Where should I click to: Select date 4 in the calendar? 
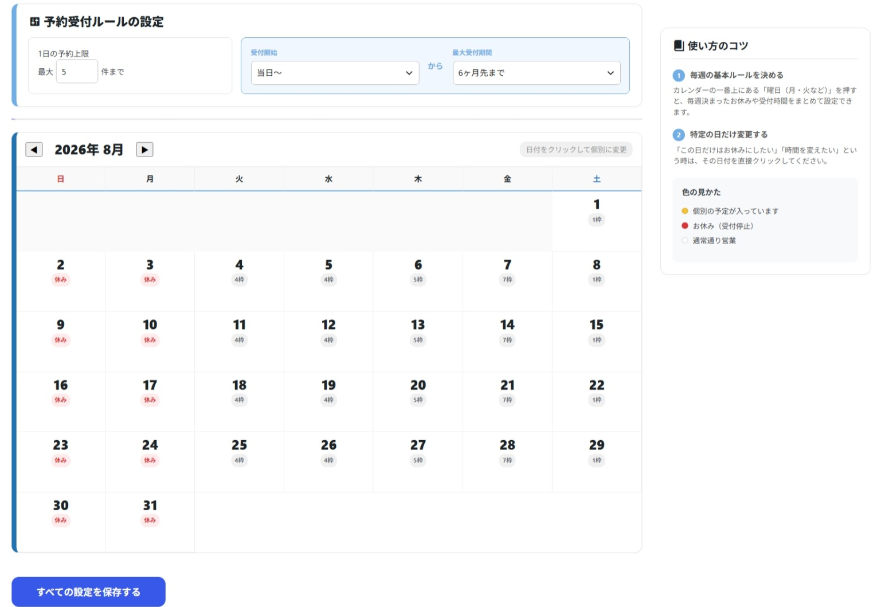240,281
